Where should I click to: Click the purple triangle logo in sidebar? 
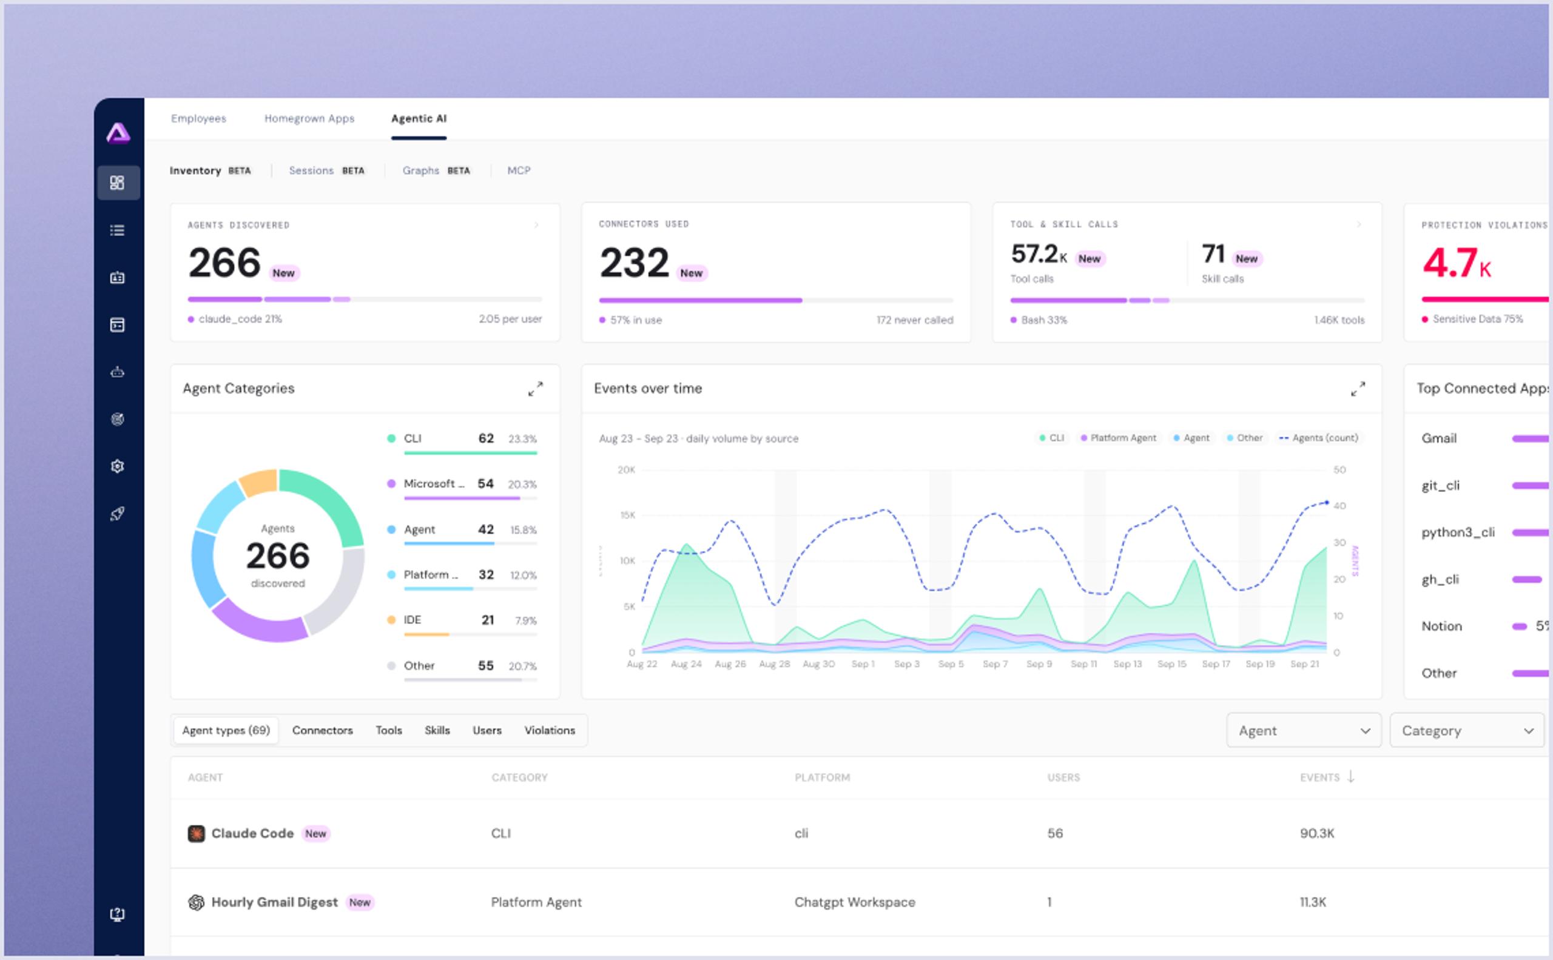(118, 133)
